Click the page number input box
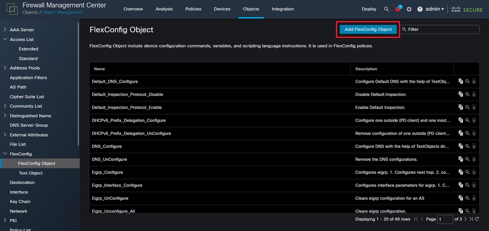489x231 pixels. click(x=445, y=219)
